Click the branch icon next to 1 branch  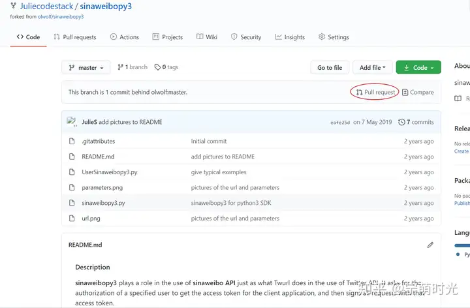pos(120,67)
